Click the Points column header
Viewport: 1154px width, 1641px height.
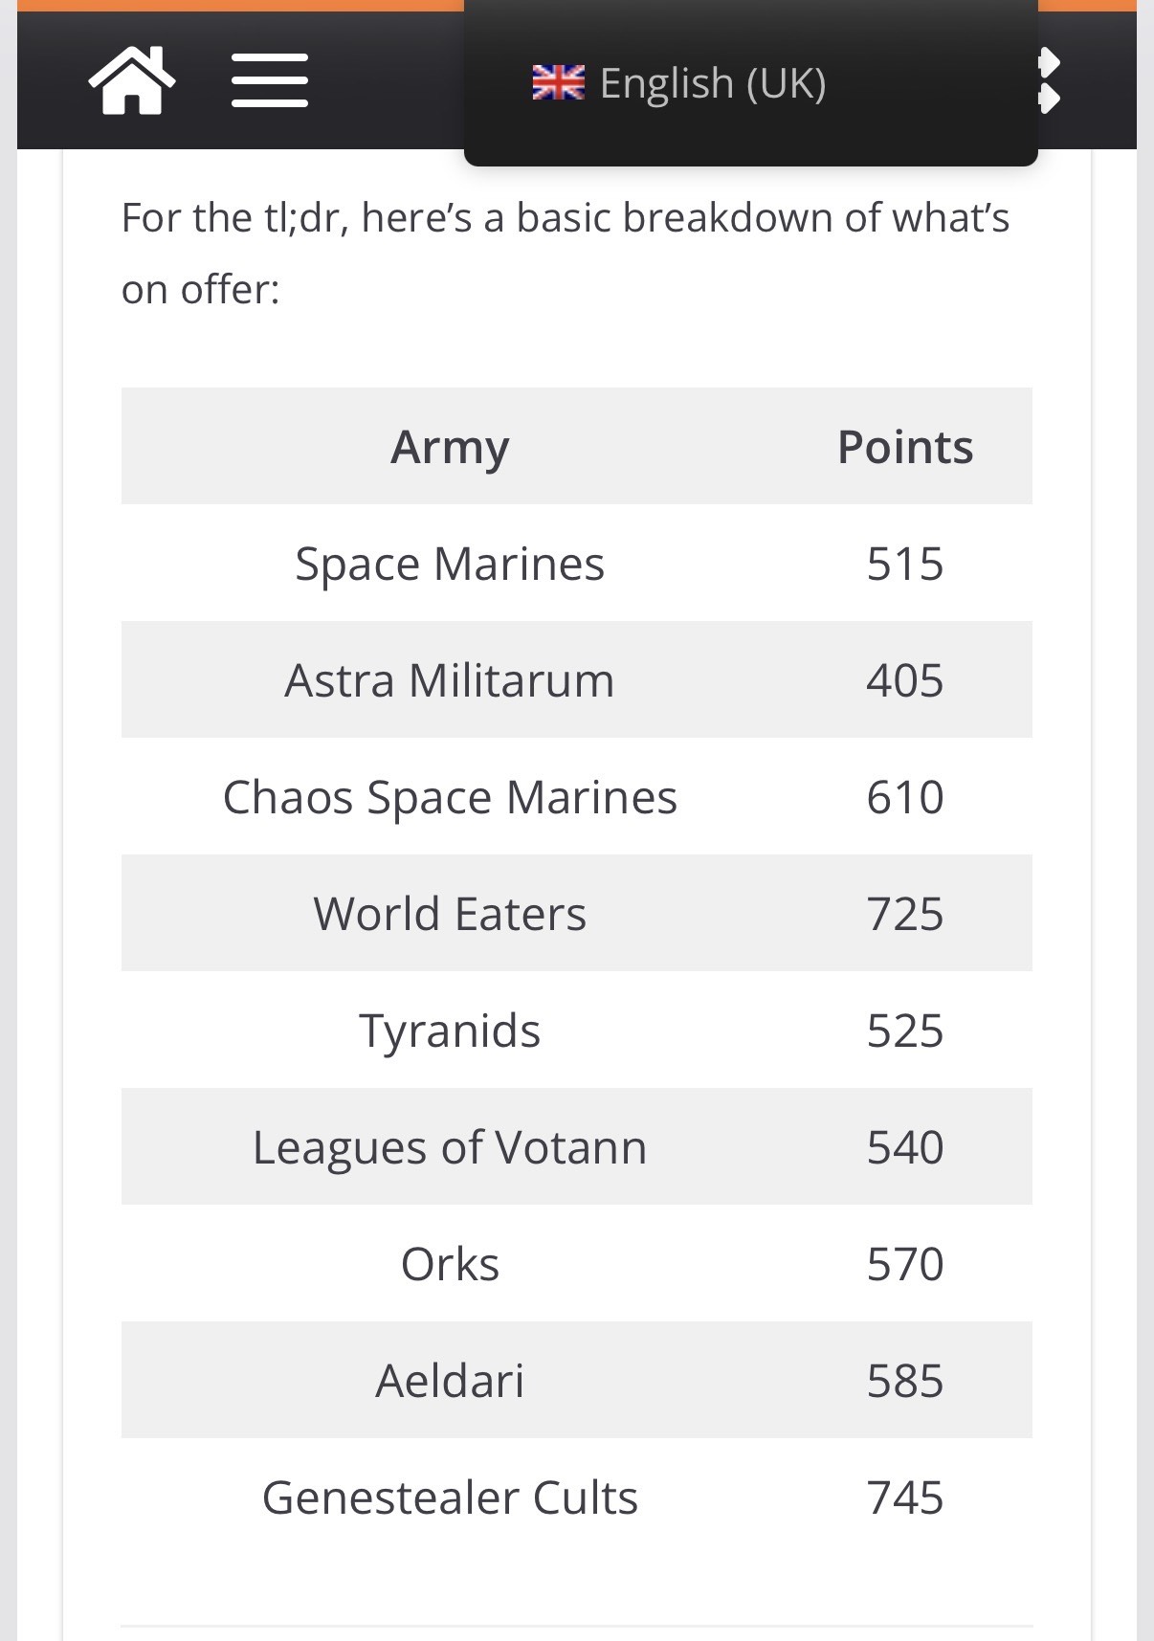(904, 447)
